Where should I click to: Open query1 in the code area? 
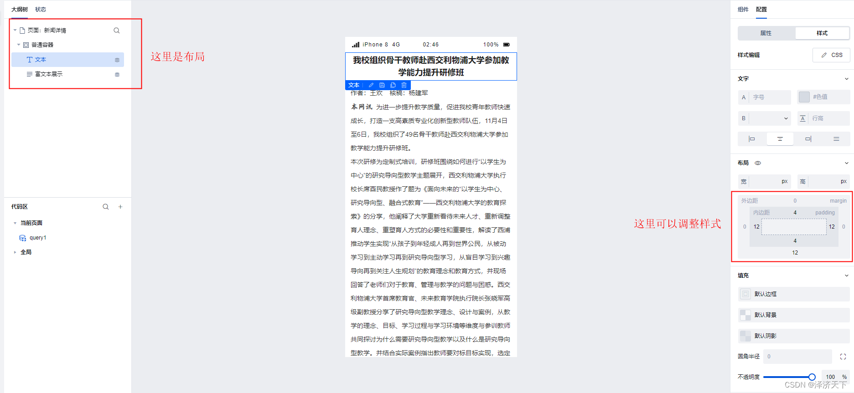(38, 238)
